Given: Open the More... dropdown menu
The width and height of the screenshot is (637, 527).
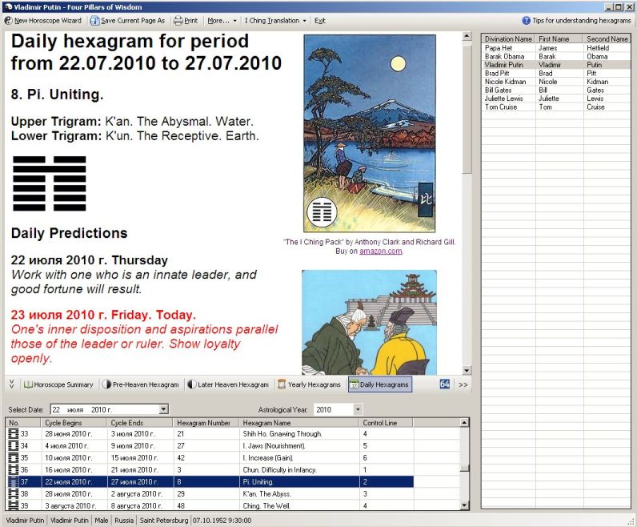Looking at the screenshot, I should point(222,20).
